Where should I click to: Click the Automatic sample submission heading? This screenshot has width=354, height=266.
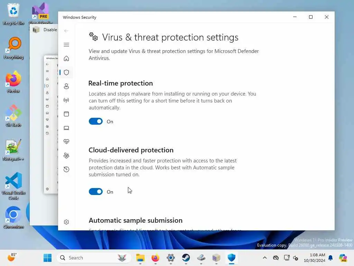tap(136, 221)
